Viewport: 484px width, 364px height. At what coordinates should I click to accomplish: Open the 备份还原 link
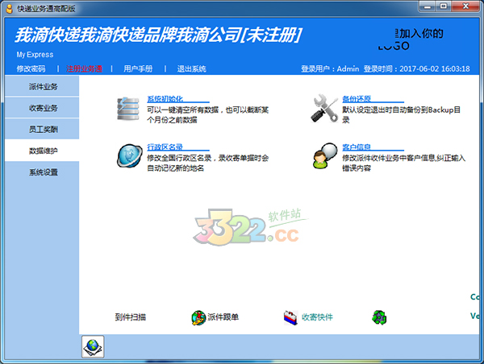click(357, 99)
